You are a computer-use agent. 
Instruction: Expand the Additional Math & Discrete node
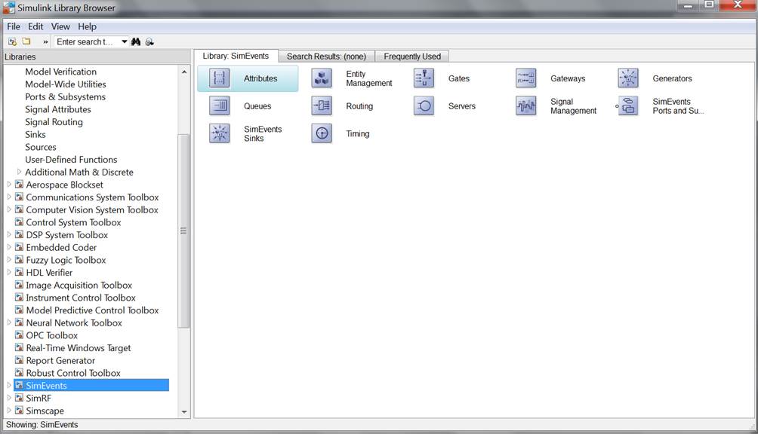(x=19, y=172)
